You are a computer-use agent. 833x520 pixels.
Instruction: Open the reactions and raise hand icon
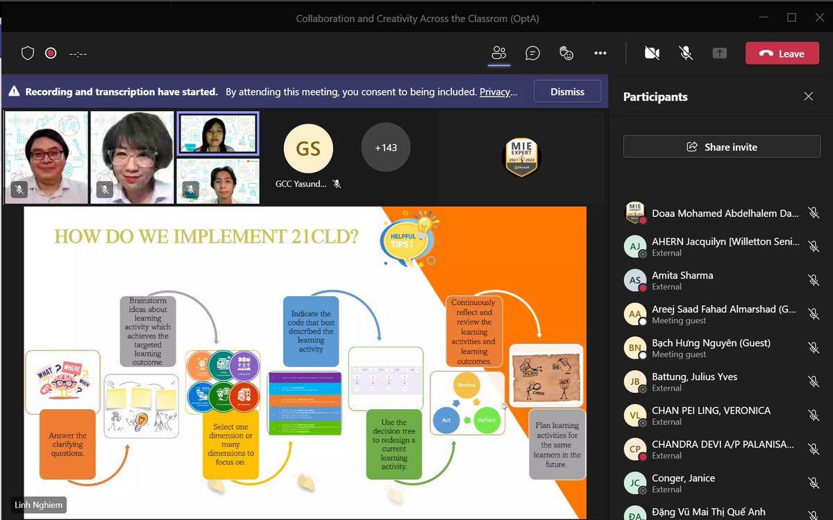566,53
